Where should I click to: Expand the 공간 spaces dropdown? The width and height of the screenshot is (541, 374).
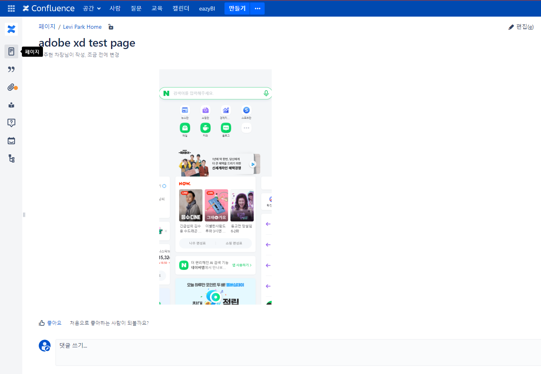point(92,9)
